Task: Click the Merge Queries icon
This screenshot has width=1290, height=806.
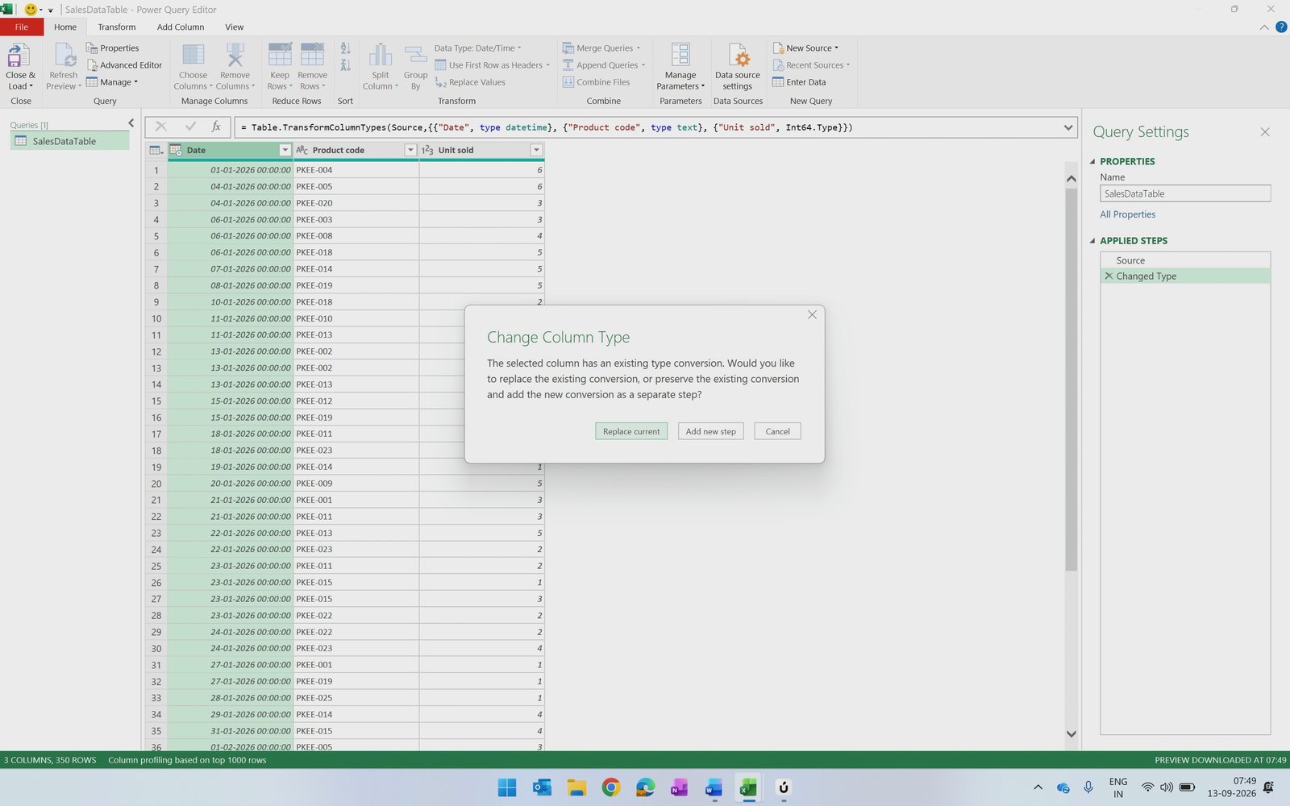Action: pyautogui.click(x=568, y=48)
